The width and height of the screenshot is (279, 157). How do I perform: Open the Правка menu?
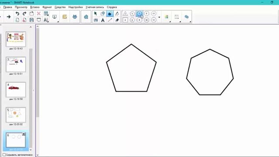click(x=7, y=7)
